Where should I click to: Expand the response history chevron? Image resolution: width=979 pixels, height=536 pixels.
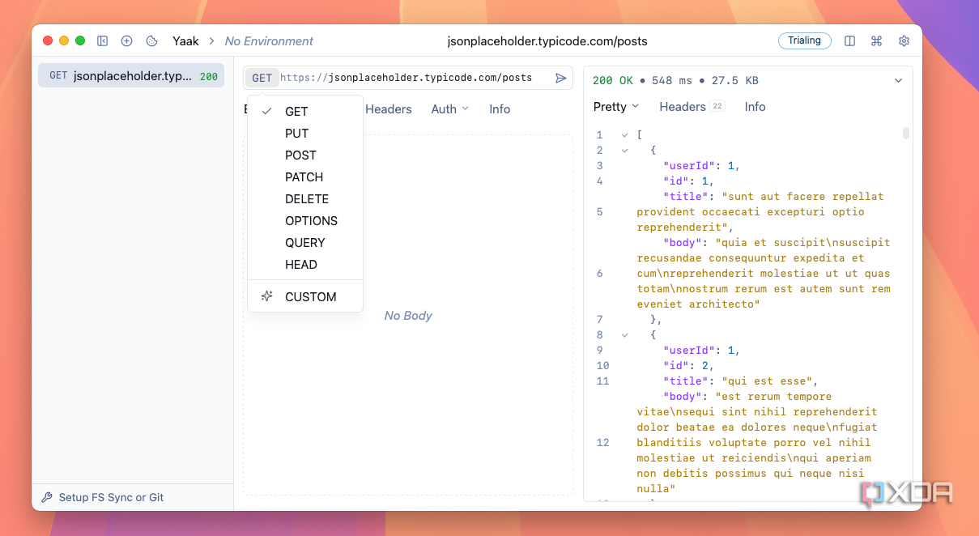click(898, 80)
